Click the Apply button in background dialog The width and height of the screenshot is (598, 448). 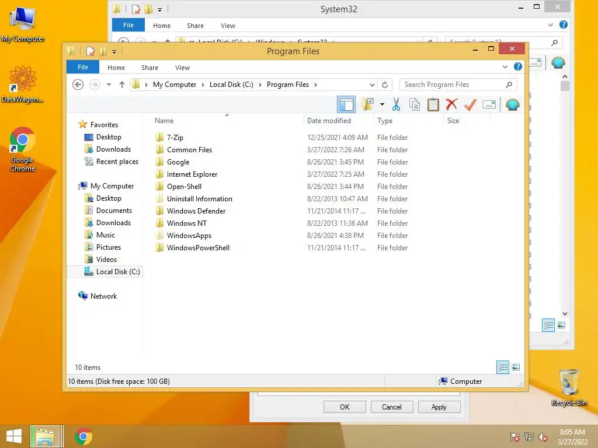tap(439, 407)
